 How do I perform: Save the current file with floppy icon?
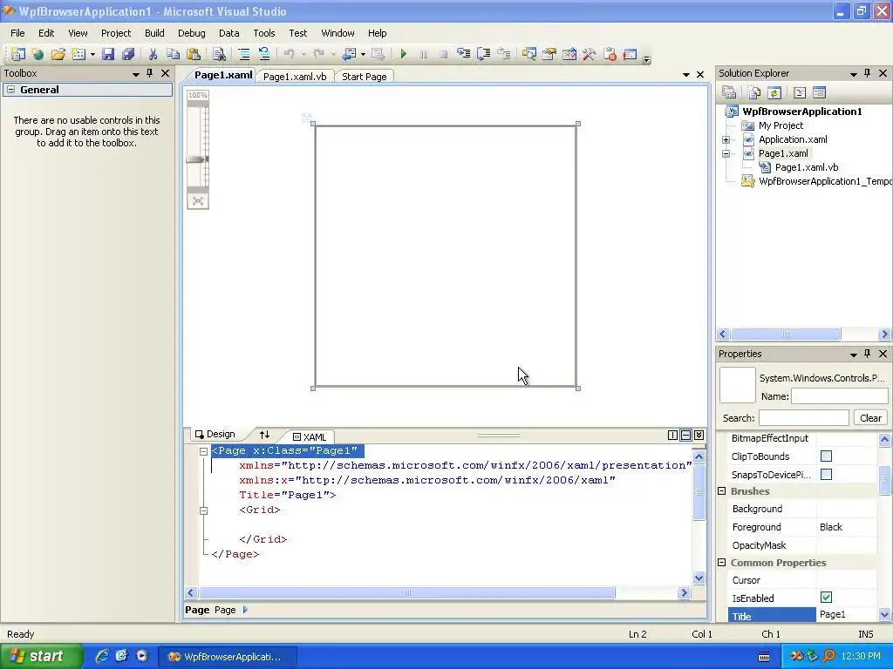[107, 54]
